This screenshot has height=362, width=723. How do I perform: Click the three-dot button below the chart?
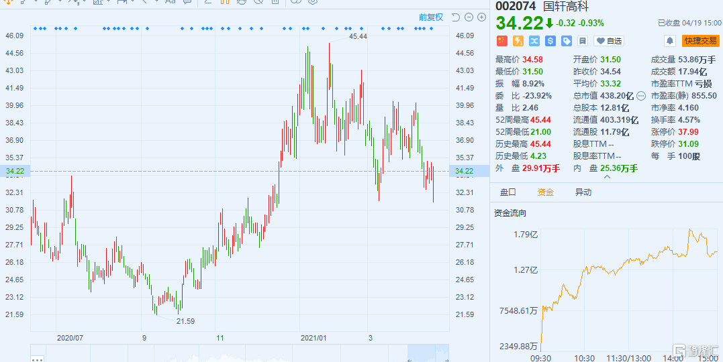[38, 359]
